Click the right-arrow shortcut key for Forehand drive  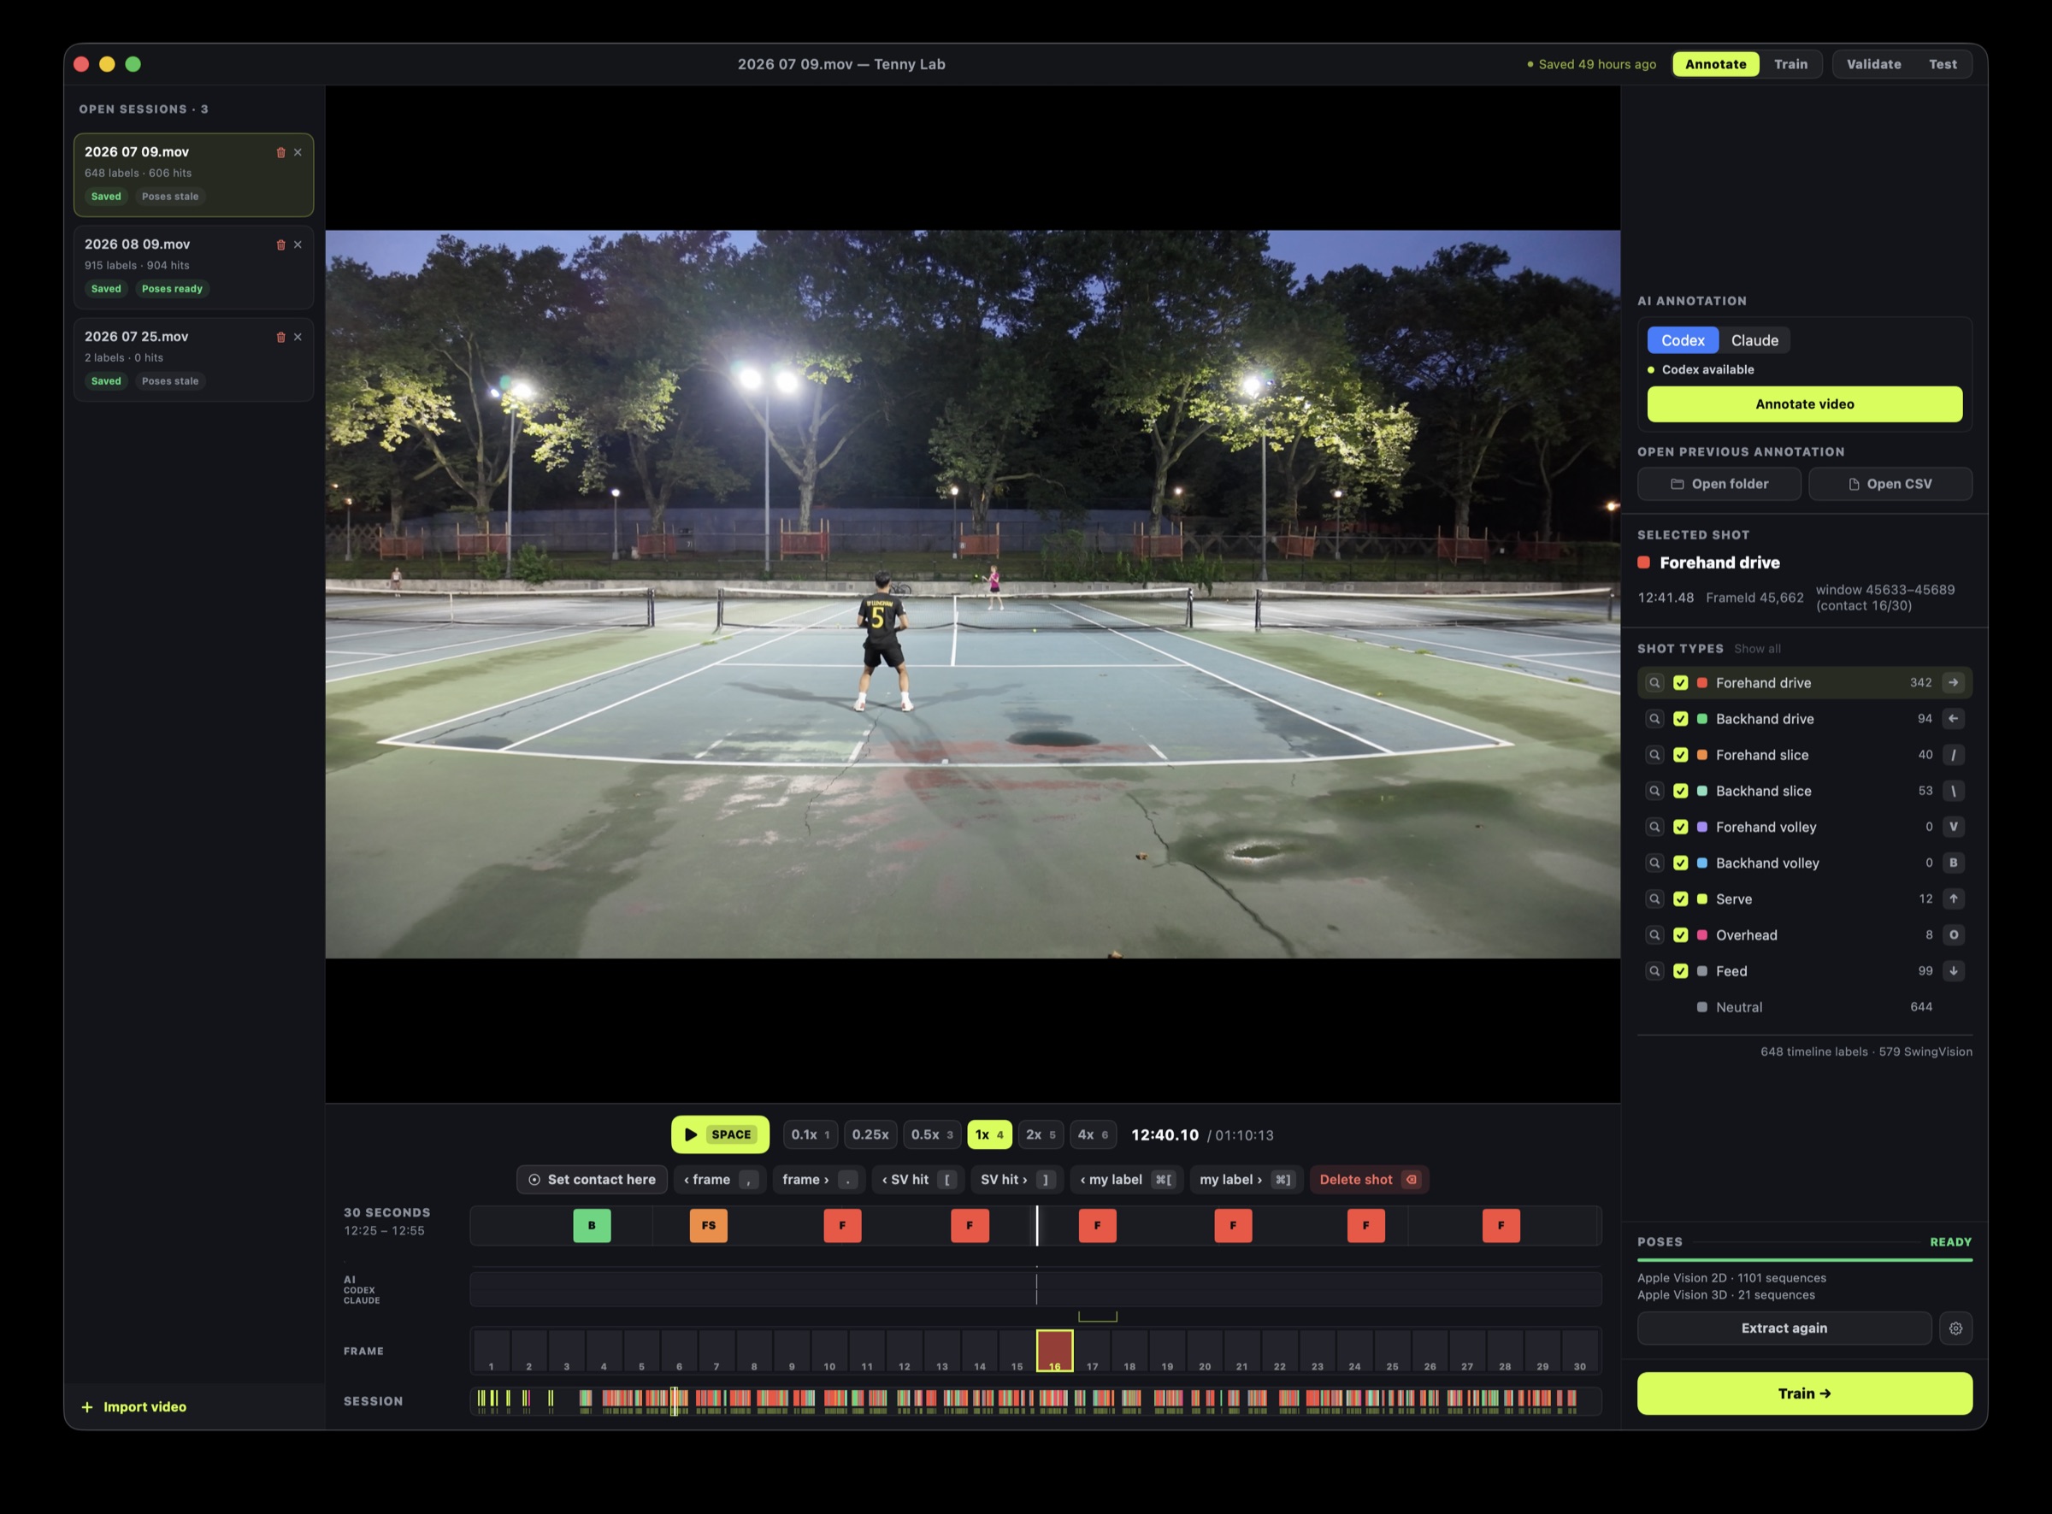click(x=1953, y=683)
